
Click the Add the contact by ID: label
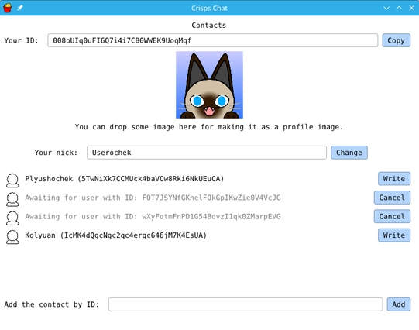[x=52, y=304]
